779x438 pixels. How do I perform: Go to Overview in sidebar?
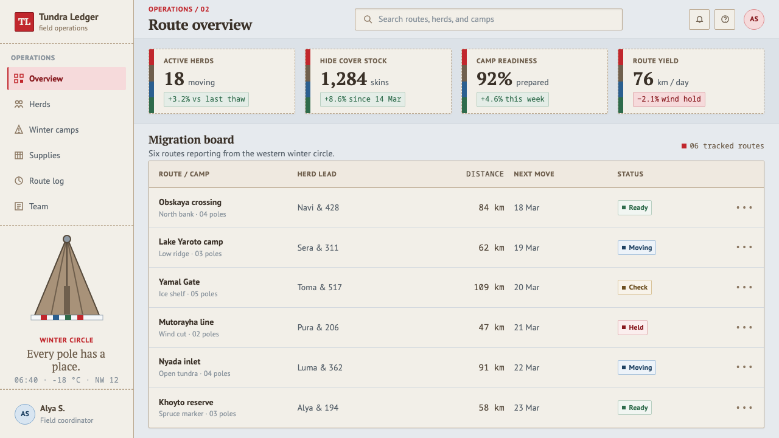click(x=67, y=78)
